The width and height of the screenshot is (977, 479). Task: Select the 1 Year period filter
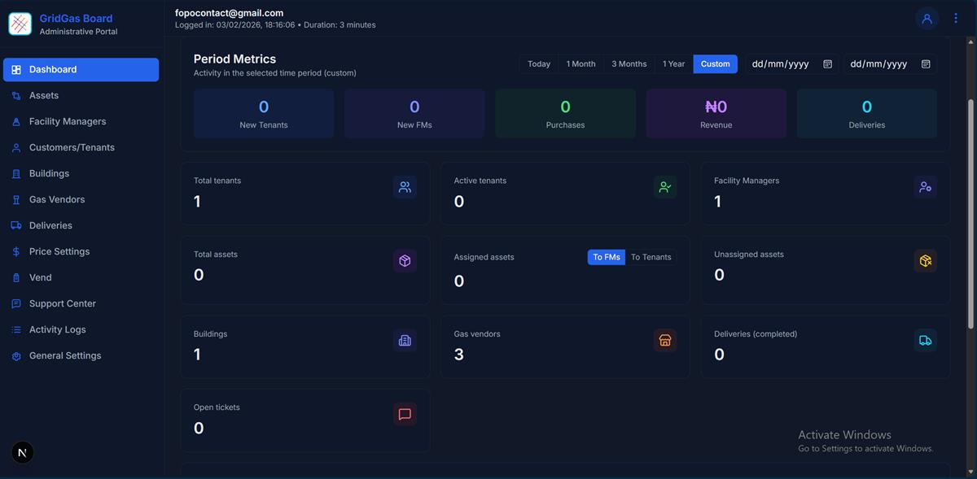pos(674,64)
